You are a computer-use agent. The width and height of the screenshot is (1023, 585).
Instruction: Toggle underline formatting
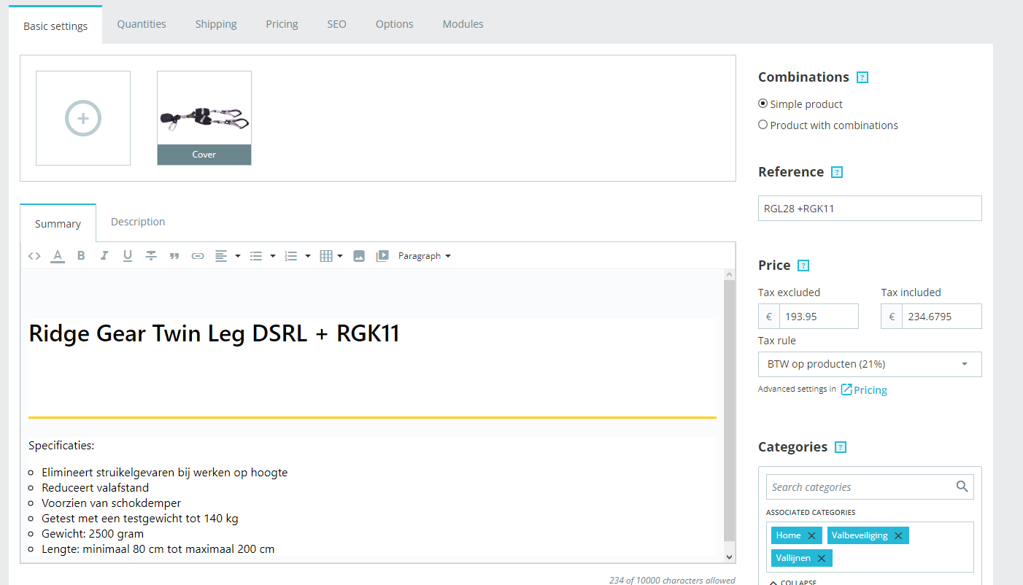[x=128, y=256]
